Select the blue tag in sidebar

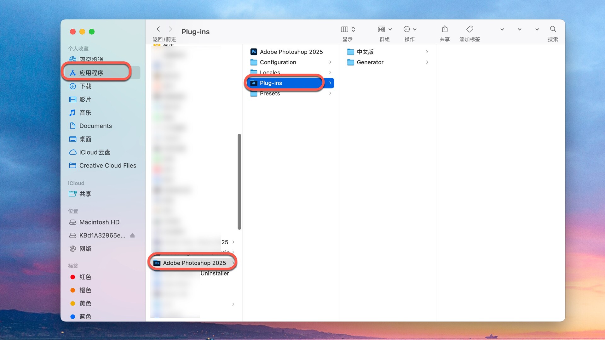tap(85, 316)
